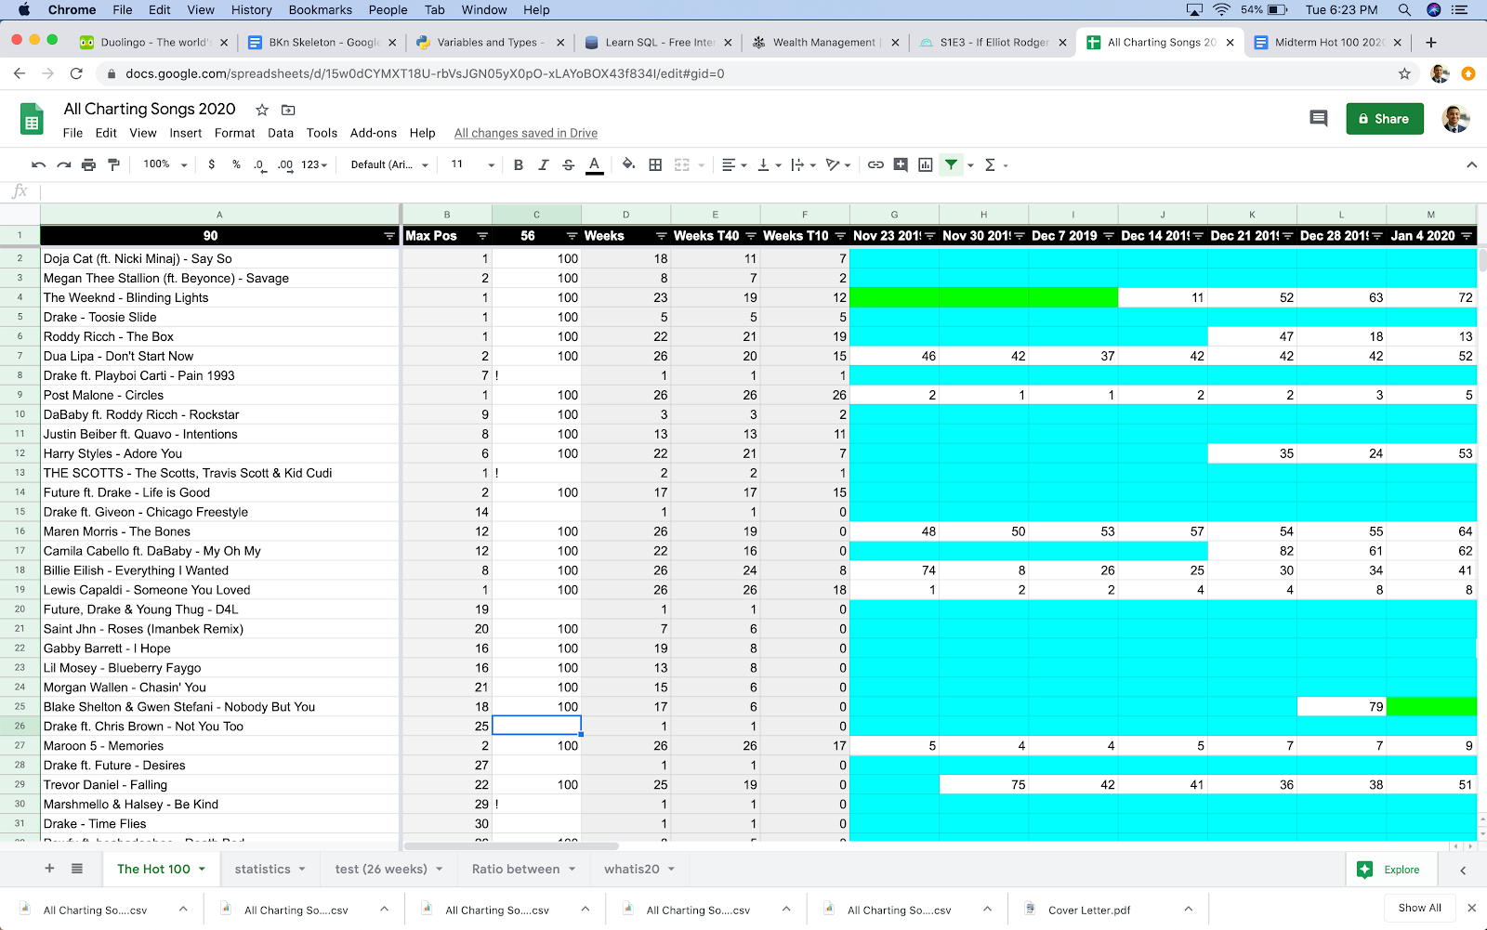Open the Default (Ari... font dropdown
Screen dimensions: 1487x930
click(x=389, y=164)
